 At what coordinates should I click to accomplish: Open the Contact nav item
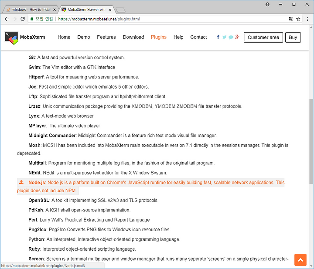pos(198,37)
